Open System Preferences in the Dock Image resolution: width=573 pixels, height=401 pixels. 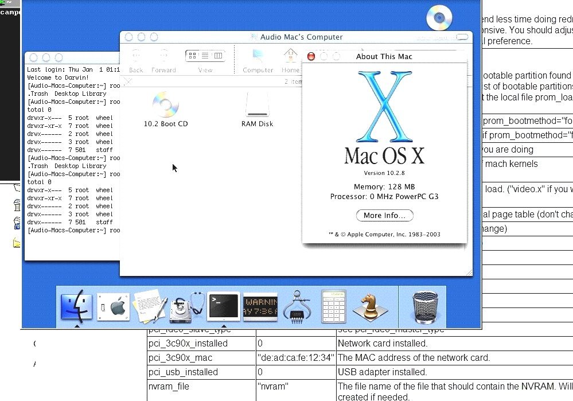click(114, 307)
